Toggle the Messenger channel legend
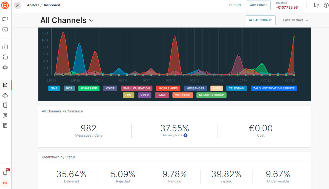The image size is (329, 189). pyautogui.click(x=195, y=89)
